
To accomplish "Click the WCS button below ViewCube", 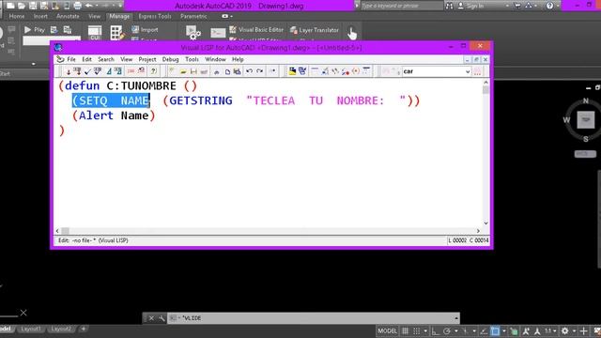I will (585, 154).
